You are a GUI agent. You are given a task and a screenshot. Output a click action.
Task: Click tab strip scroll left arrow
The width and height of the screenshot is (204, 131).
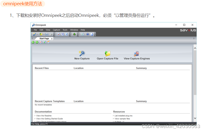coord(32,38)
